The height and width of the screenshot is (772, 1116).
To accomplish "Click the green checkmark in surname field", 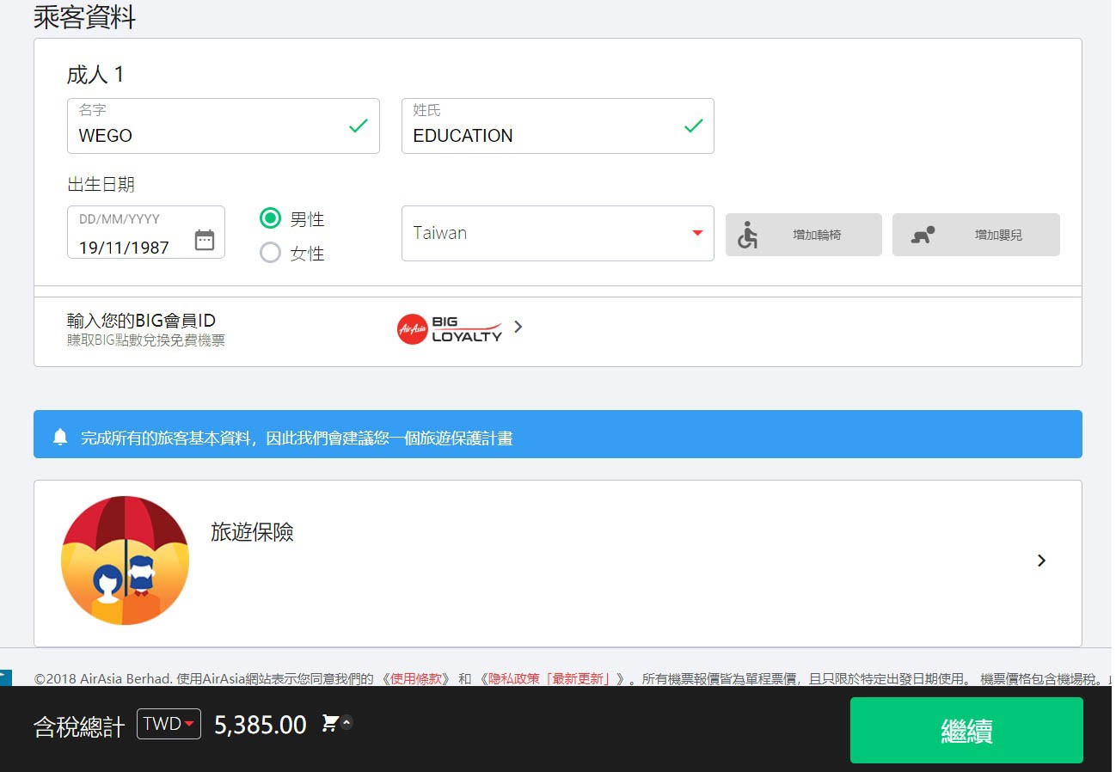I will click(693, 126).
